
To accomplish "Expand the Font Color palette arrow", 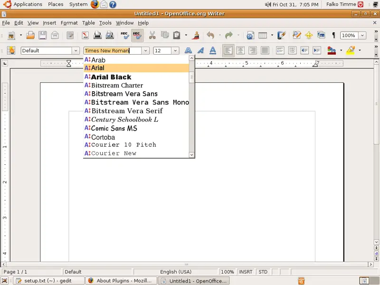I will [x=341, y=50].
